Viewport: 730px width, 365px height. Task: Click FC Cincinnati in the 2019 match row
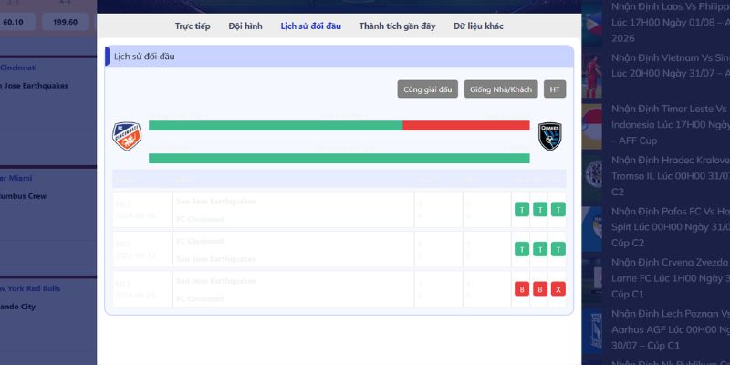200,298
